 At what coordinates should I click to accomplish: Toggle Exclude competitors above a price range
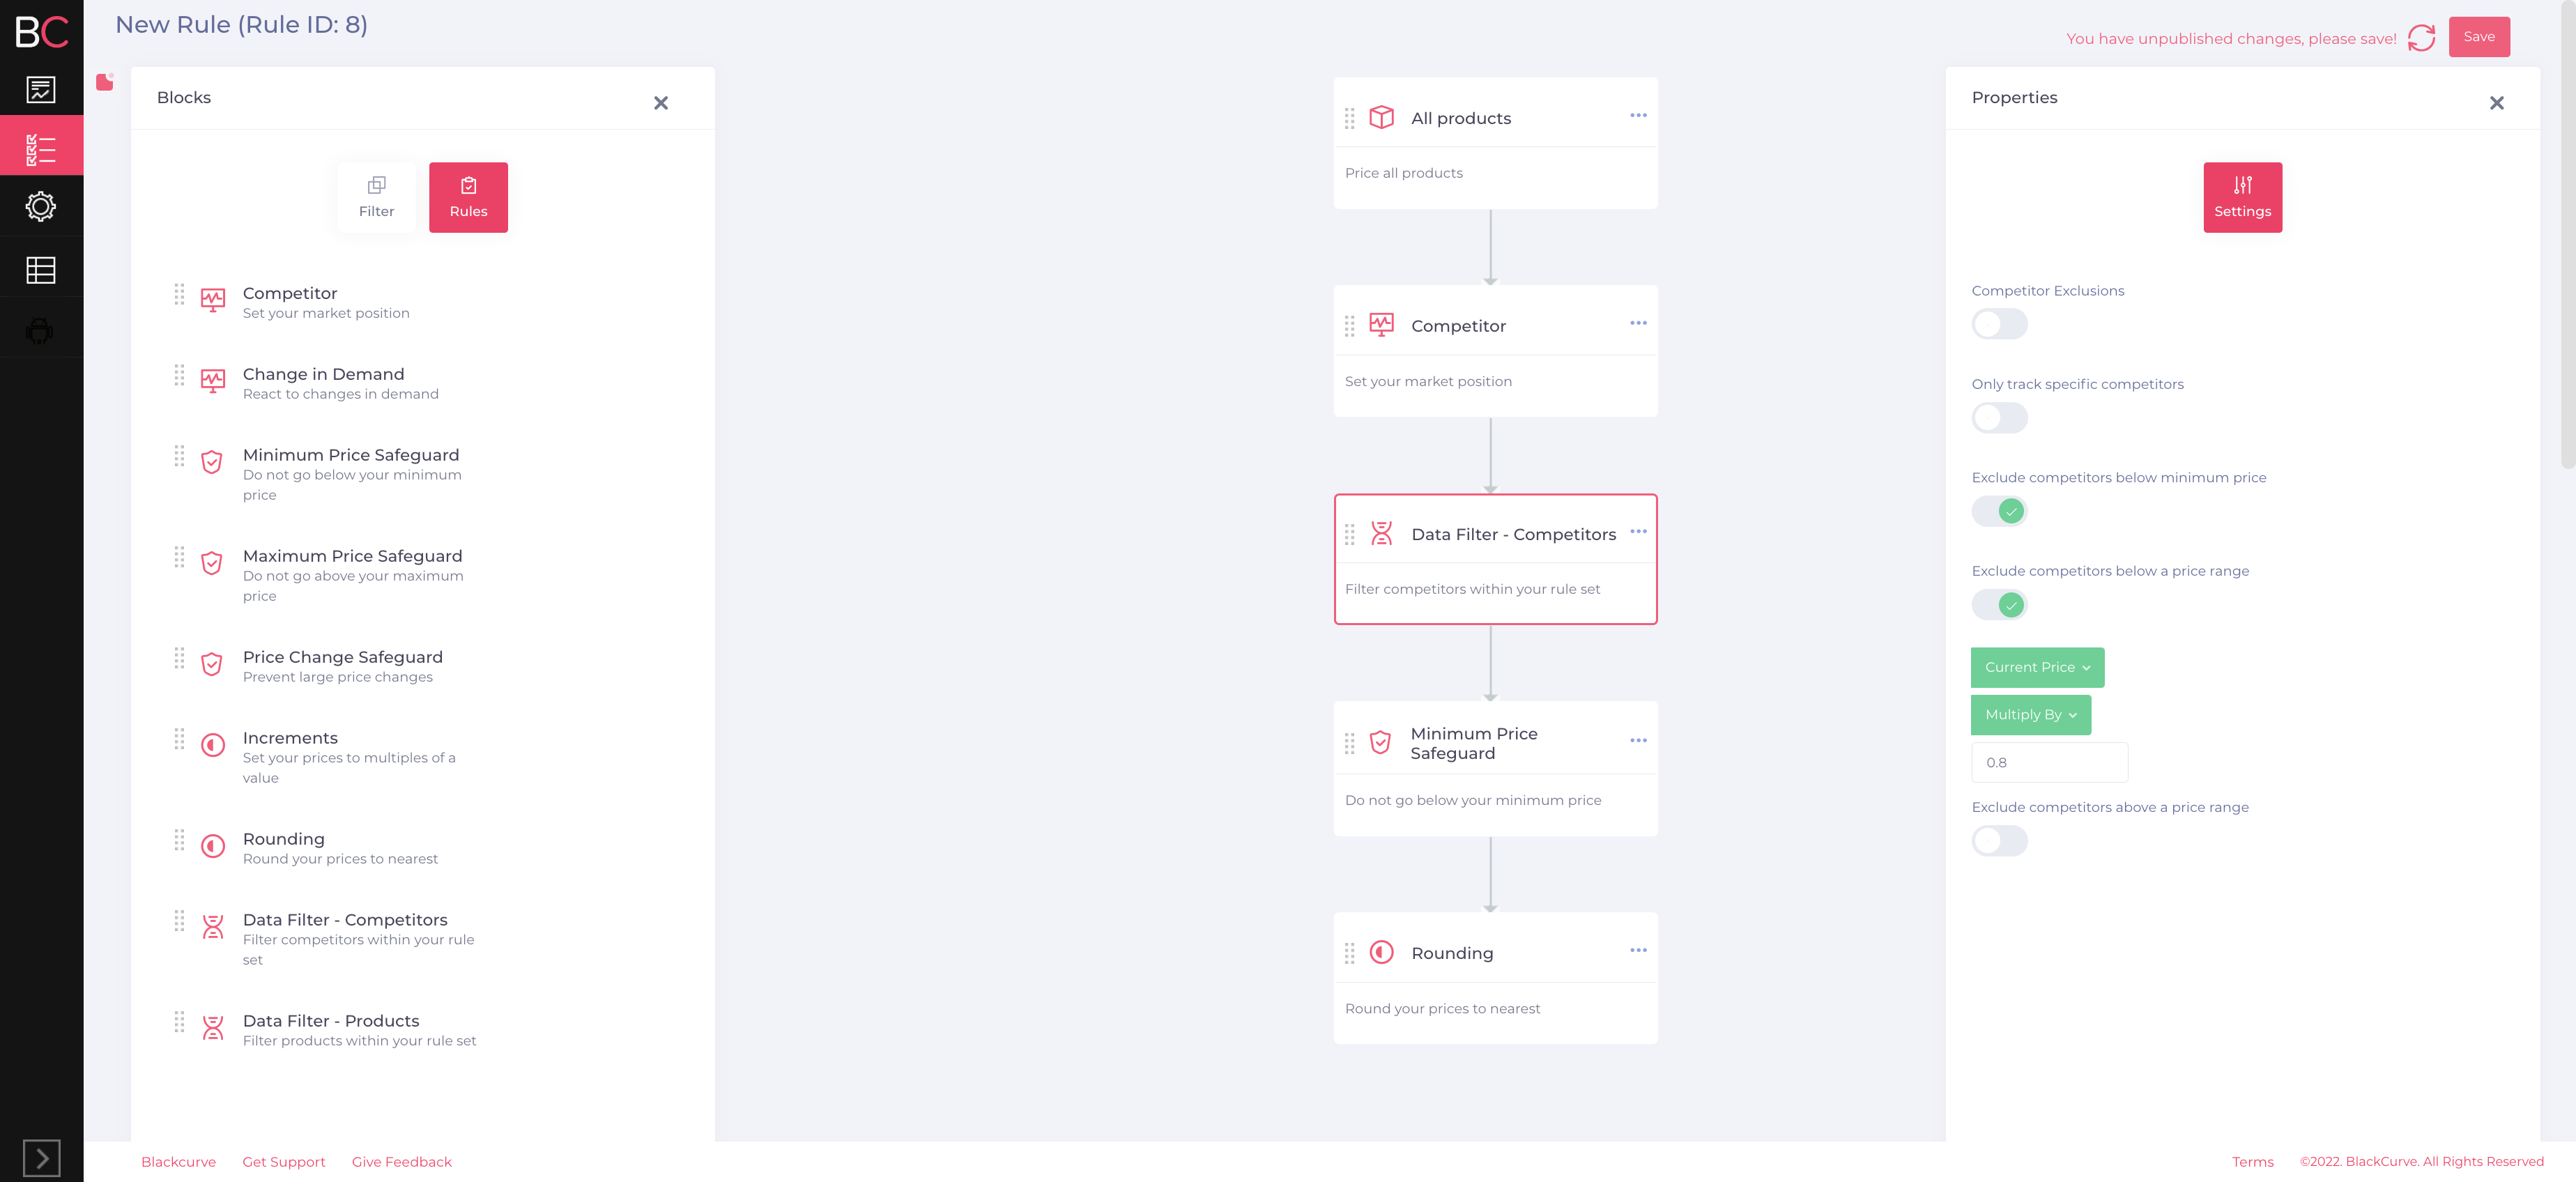(1999, 841)
